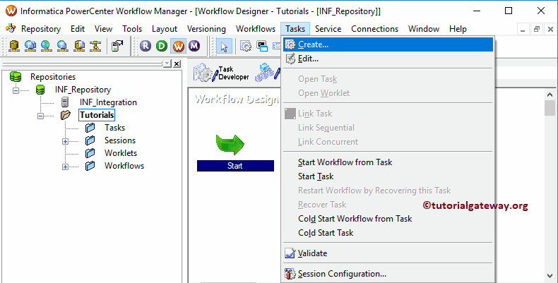Collapse the INF_Repository tree node

pyautogui.click(x=16, y=90)
